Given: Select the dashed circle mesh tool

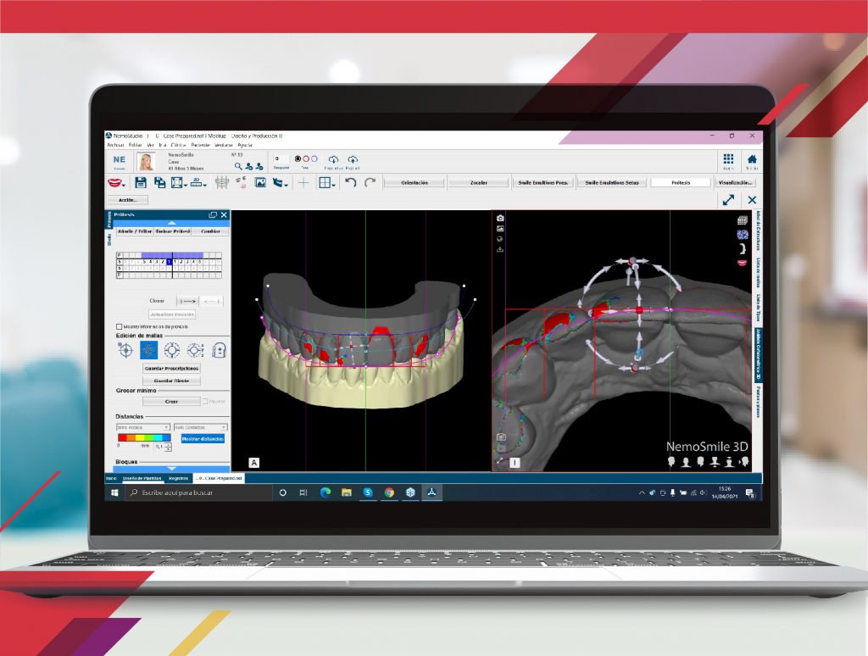Looking at the screenshot, I should pos(172,350).
